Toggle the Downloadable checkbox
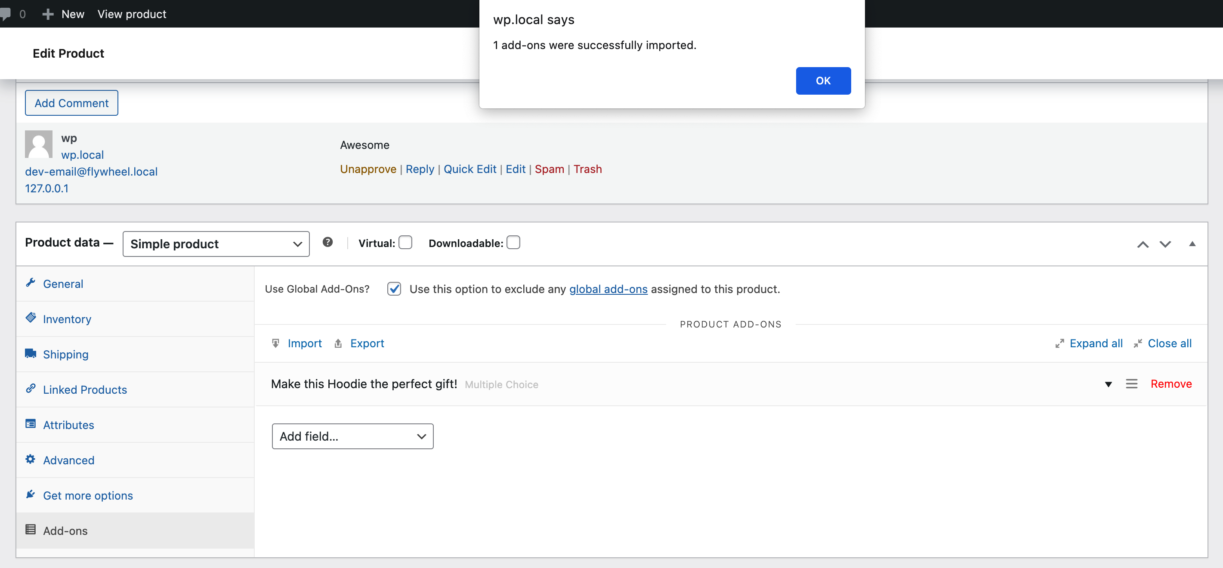This screenshot has width=1223, height=568. click(x=514, y=242)
